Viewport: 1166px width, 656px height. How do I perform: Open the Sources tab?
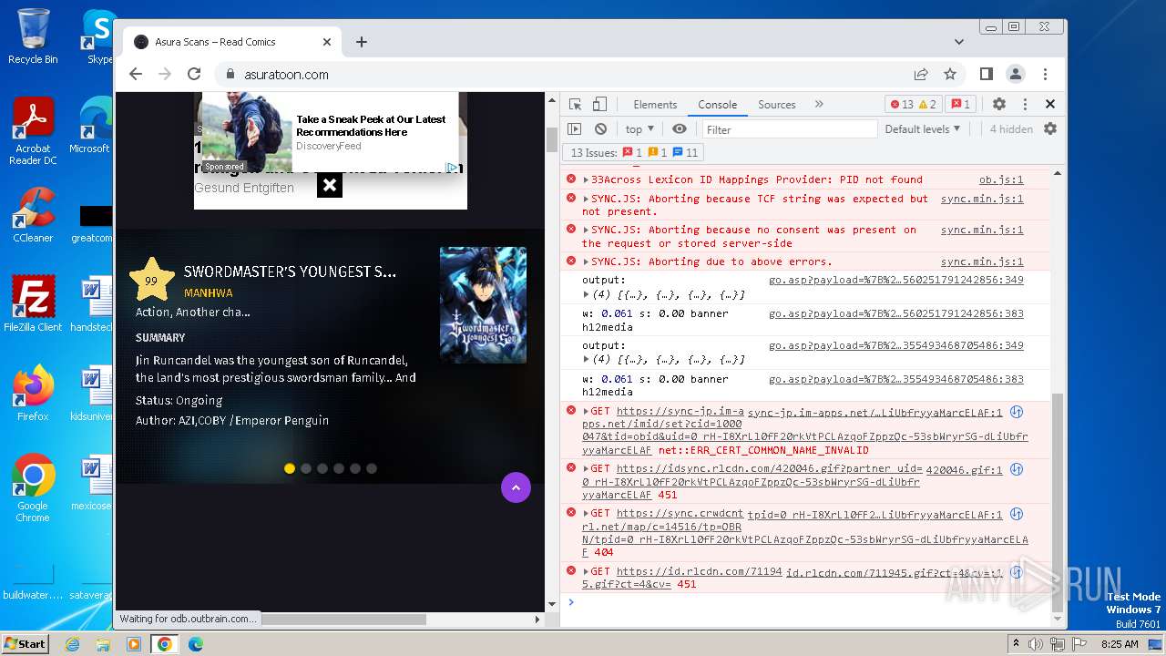pyautogui.click(x=777, y=105)
